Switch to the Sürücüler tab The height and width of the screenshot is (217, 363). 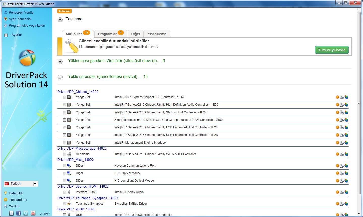click(78, 34)
